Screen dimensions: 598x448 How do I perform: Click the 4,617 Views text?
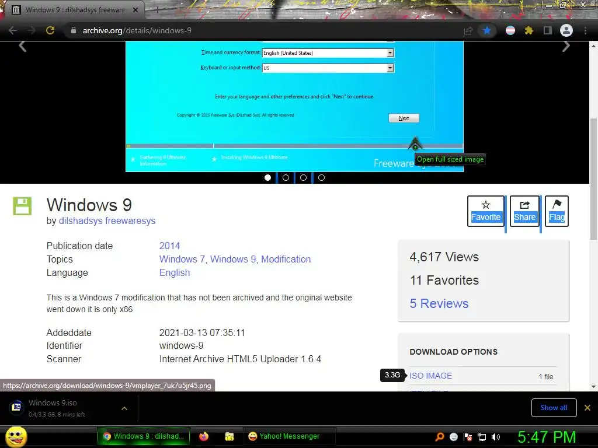coord(444,257)
